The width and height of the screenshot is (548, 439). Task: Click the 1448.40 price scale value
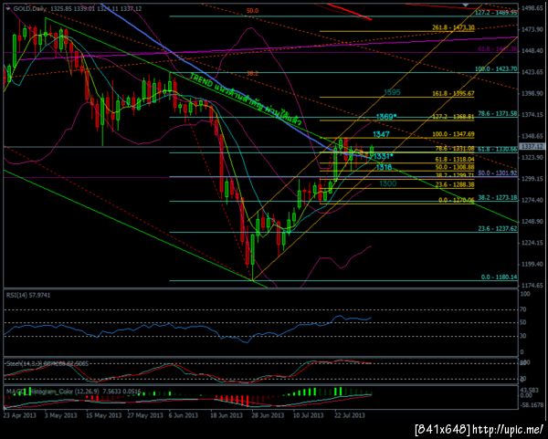(x=532, y=50)
